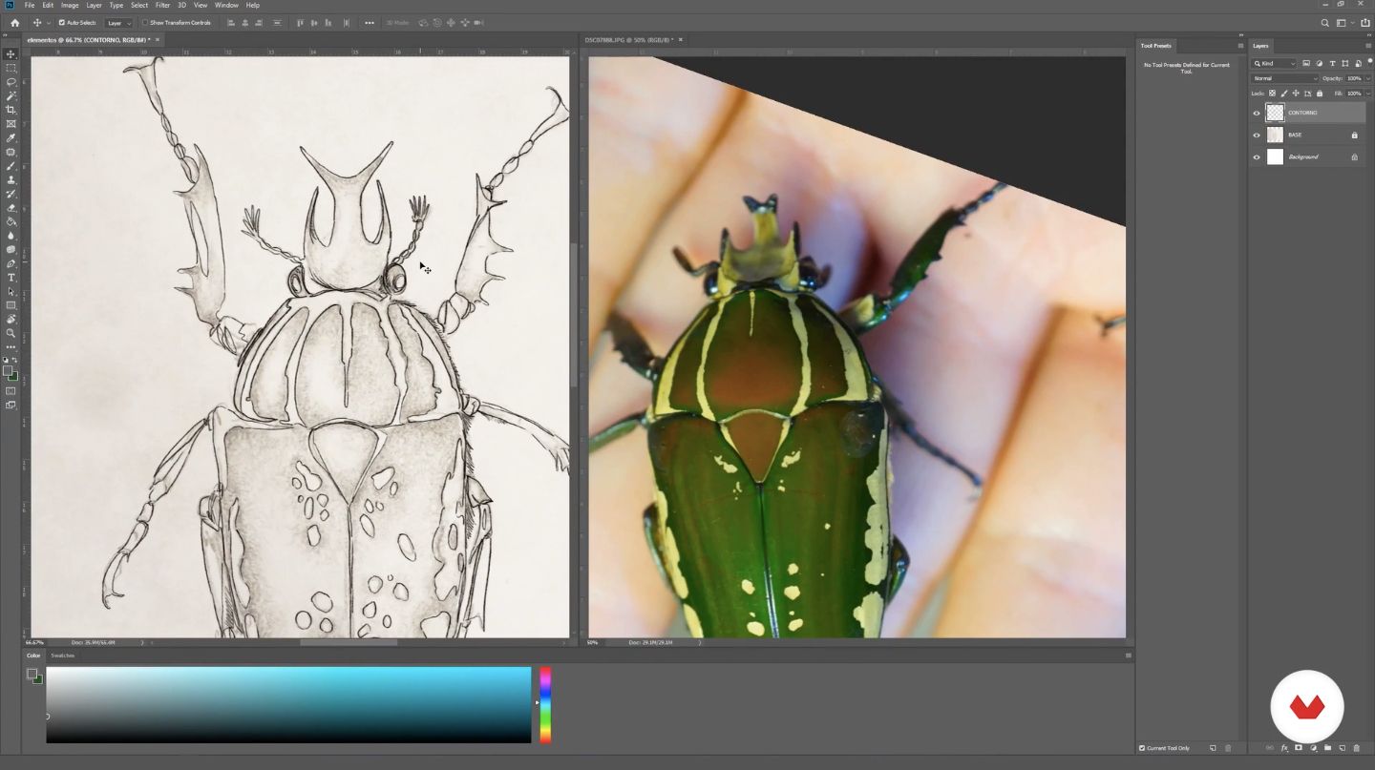Screen dimensions: 1375x770
Task: Click the rainbow hue slider strip
Action: tap(545, 705)
